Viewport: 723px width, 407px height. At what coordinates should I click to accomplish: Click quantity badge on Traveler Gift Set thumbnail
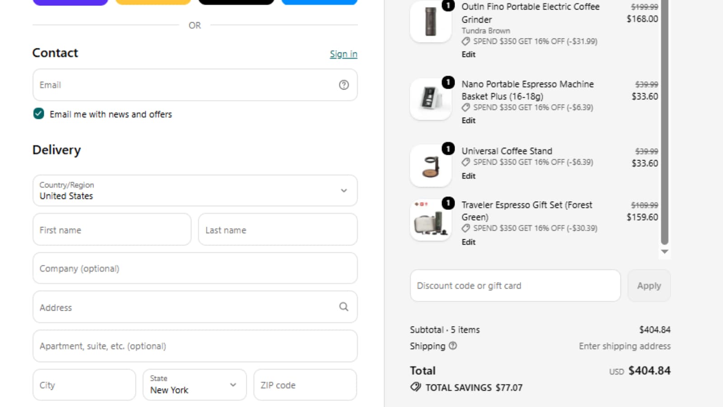(x=448, y=203)
